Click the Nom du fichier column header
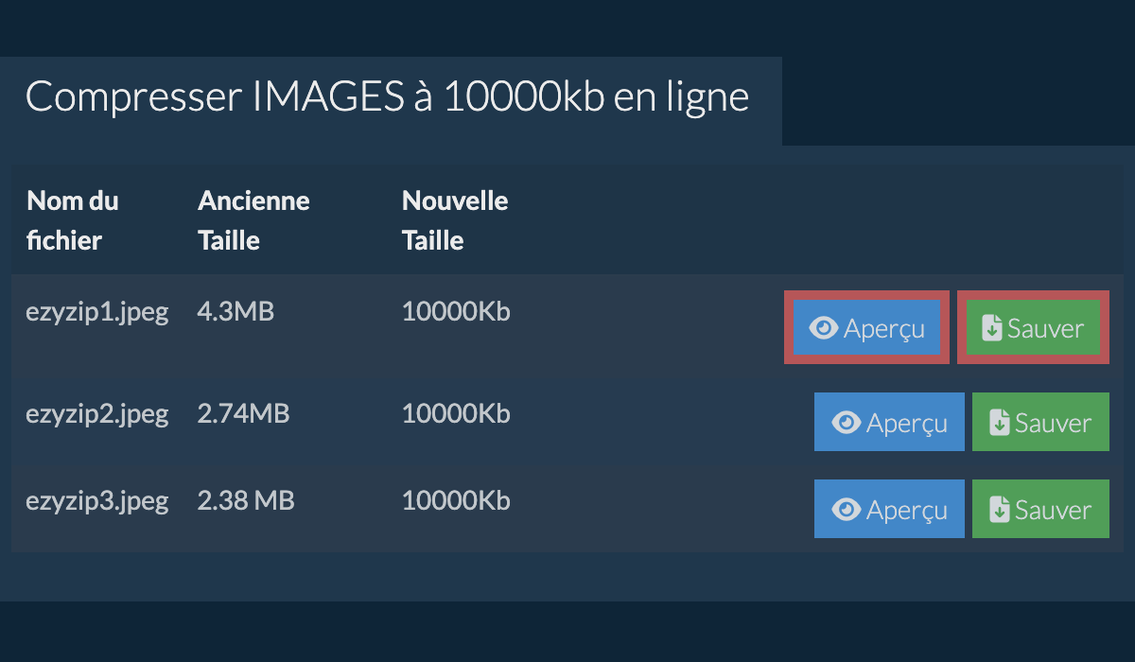Image resolution: width=1135 pixels, height=662 pixels. (x=73, y=220)
